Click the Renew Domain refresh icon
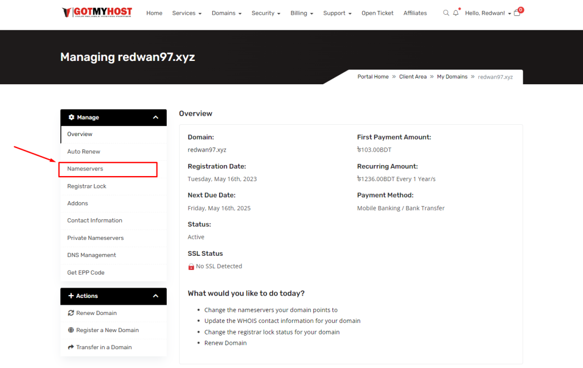 pos(71,313)
